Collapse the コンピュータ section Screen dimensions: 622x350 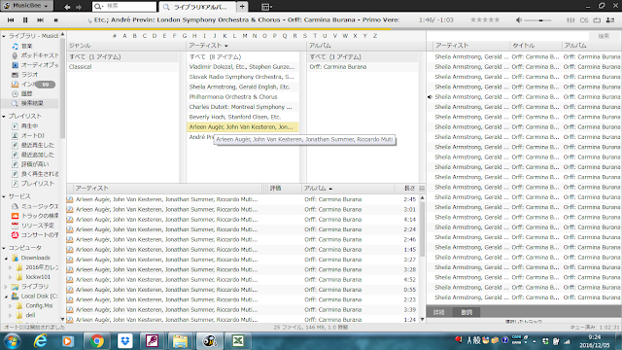pos(4,248)
